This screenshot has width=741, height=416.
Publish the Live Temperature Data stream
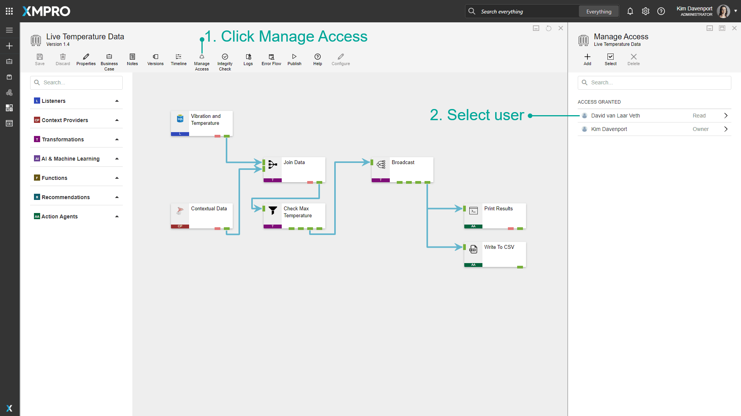[x=294, y=60]
